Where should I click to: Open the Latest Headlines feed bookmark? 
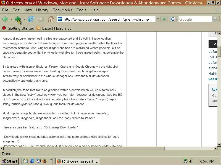point(54,28)
